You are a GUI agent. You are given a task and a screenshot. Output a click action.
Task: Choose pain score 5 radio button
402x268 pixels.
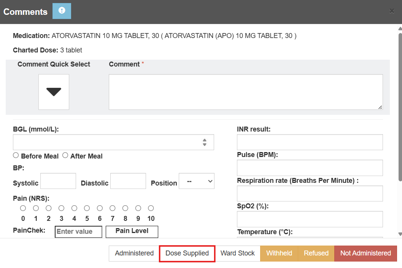click(87, 208)
